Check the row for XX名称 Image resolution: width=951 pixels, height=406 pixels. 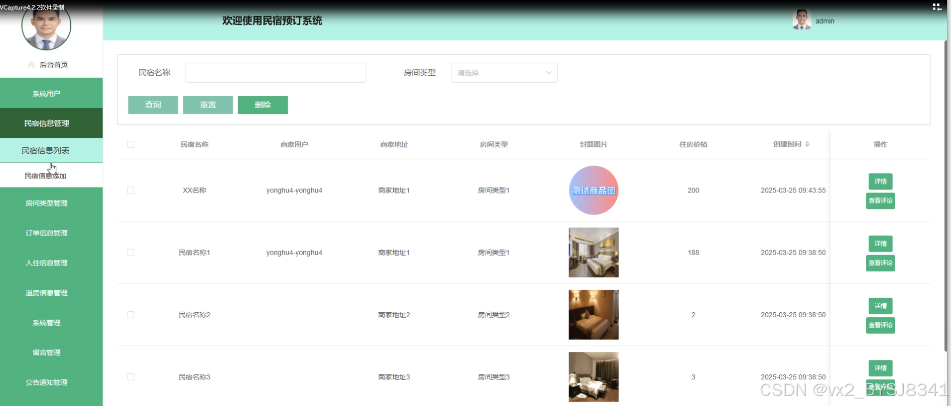tap(131, 190)
